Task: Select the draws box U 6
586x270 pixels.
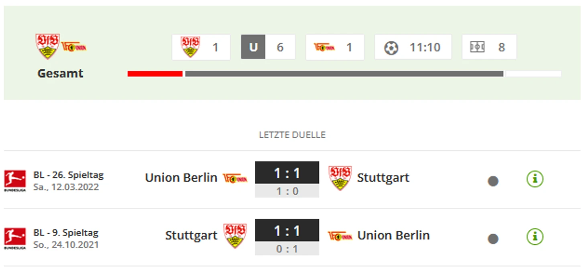Action: tap(268, 47)
